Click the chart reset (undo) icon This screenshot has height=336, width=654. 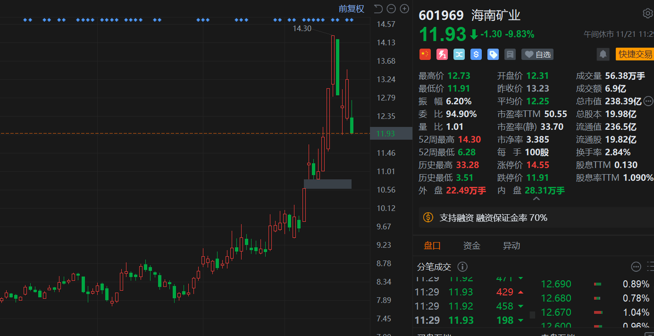(378, 8)
